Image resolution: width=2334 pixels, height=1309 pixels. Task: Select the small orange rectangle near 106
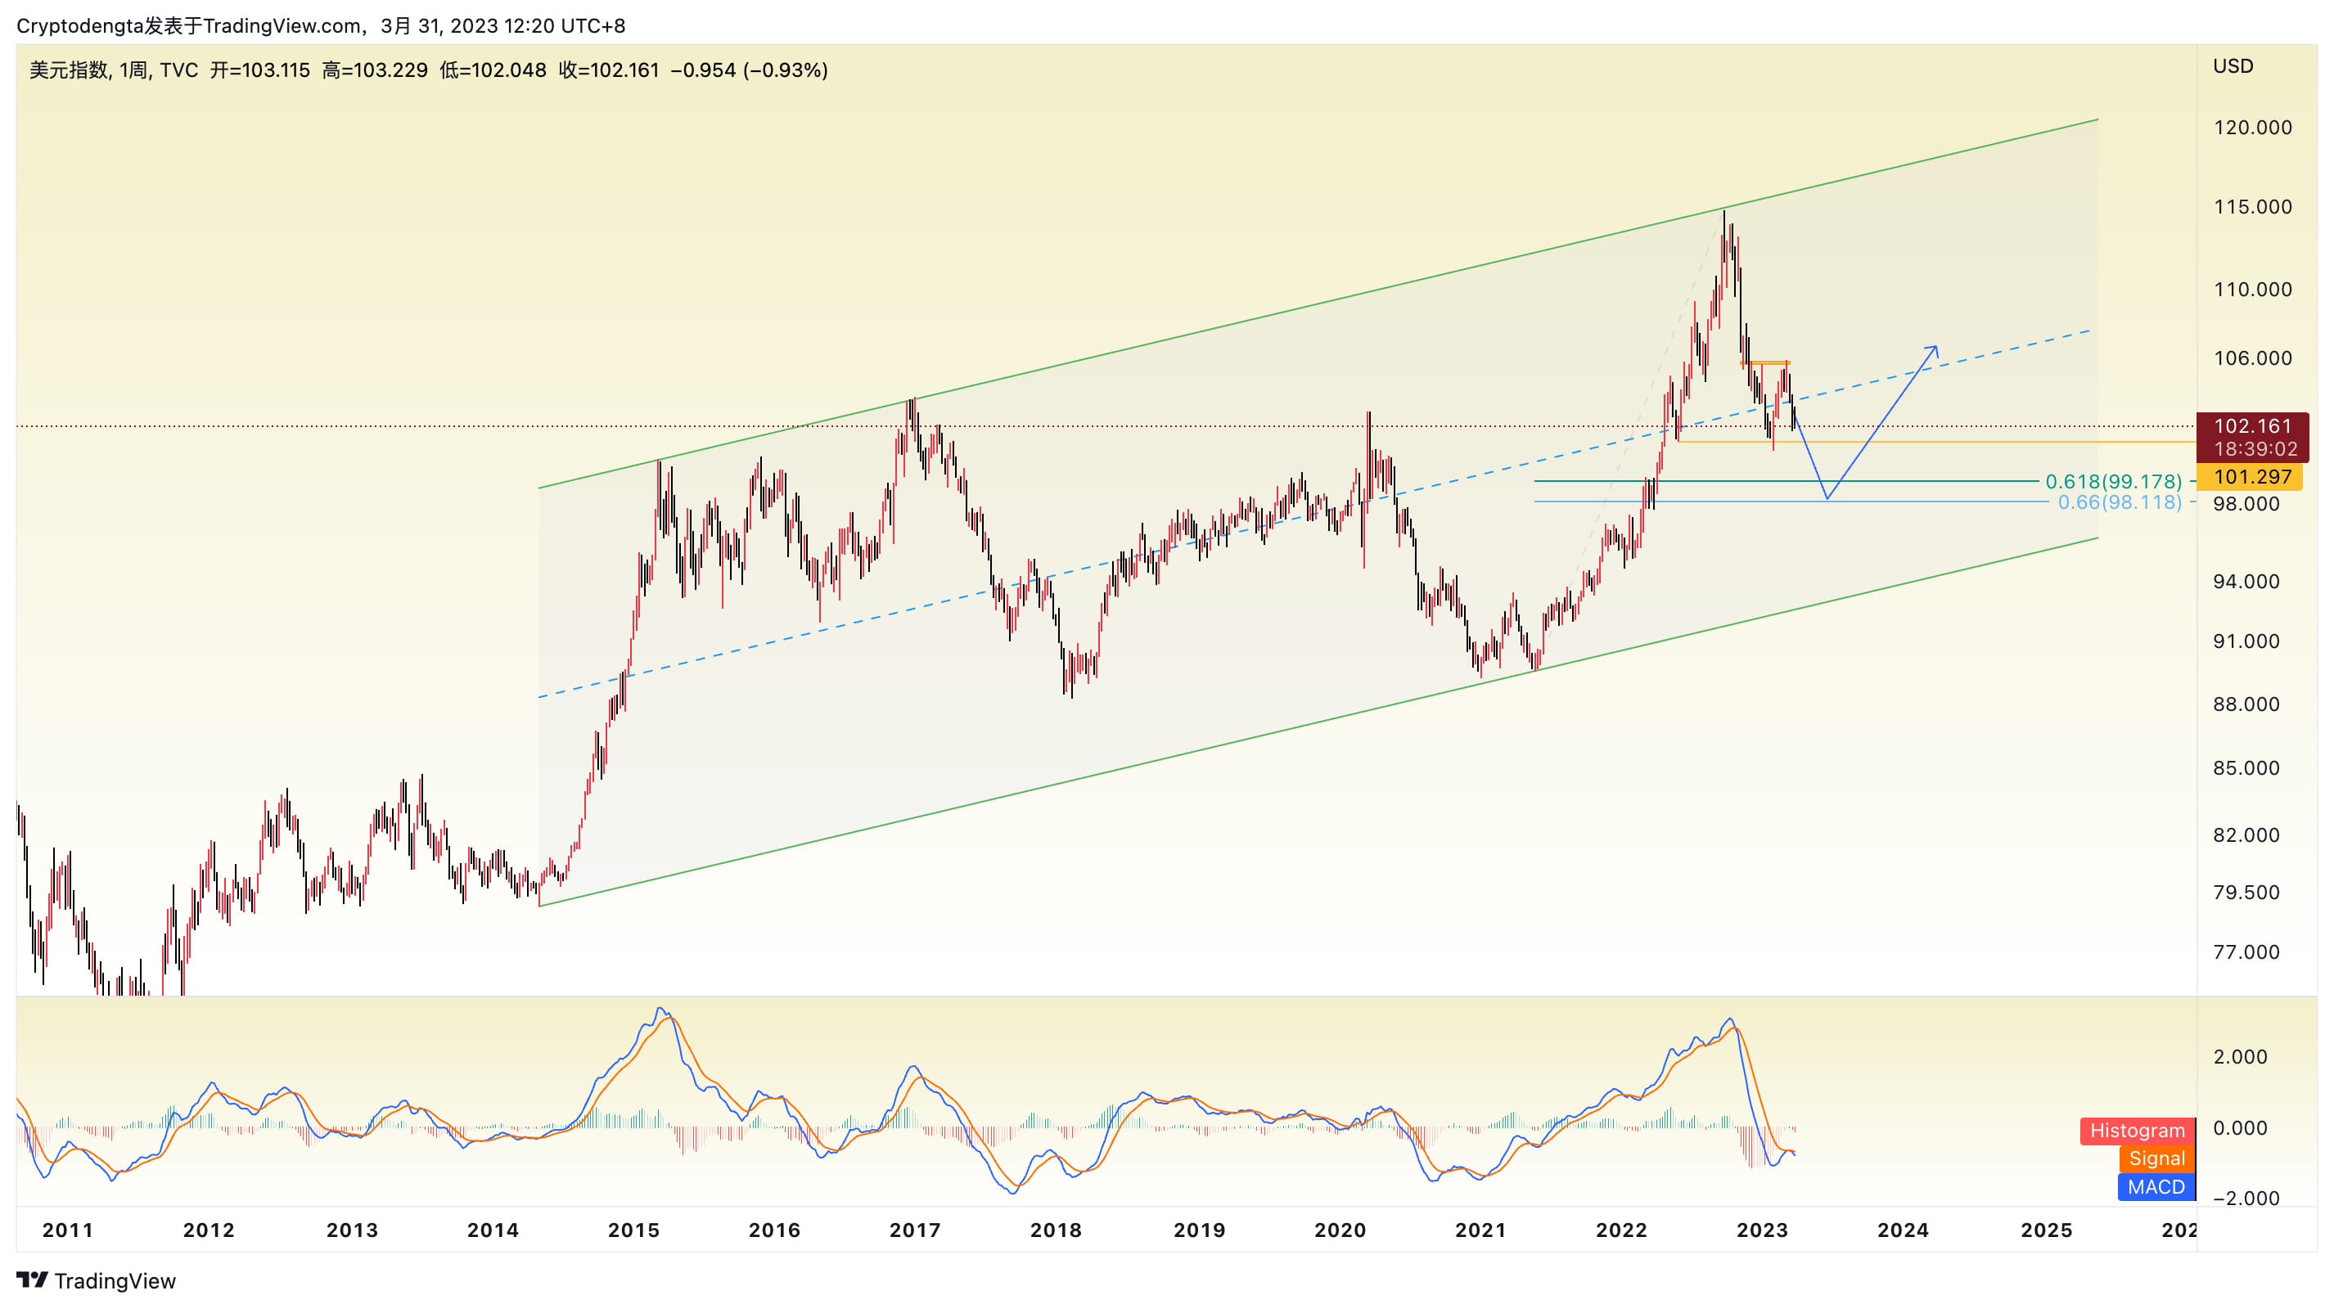(x=1765, y=363)
